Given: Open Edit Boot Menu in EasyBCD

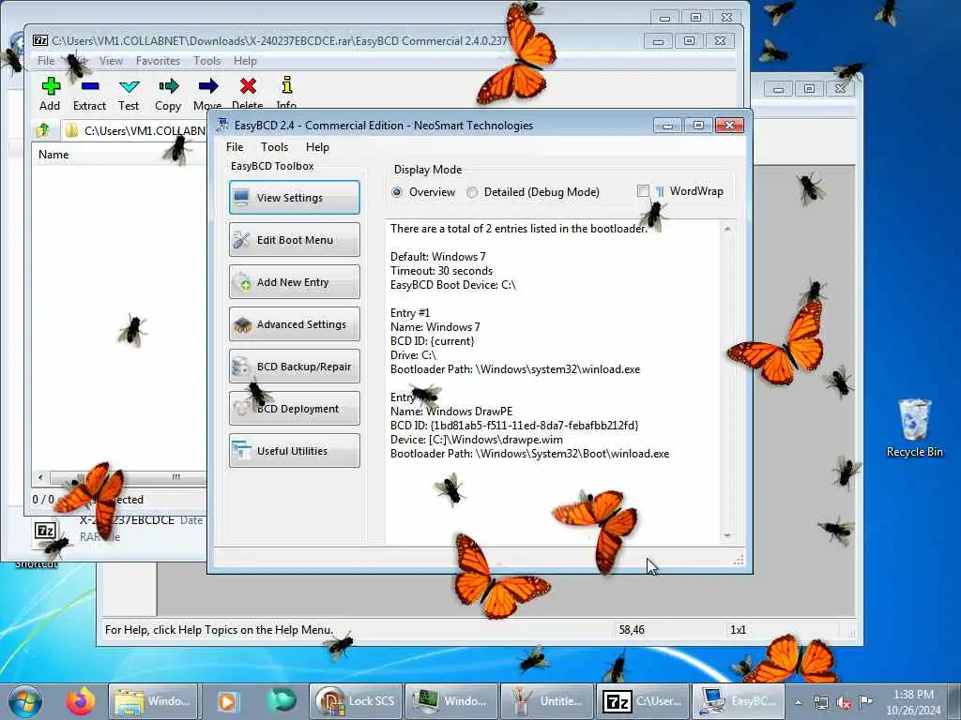Looking at the screenshot, I should [294, 239].
